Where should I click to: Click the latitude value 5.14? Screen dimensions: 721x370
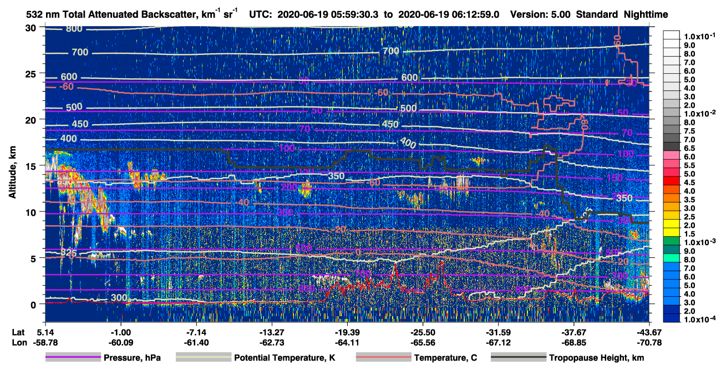(x=45, y=332)
